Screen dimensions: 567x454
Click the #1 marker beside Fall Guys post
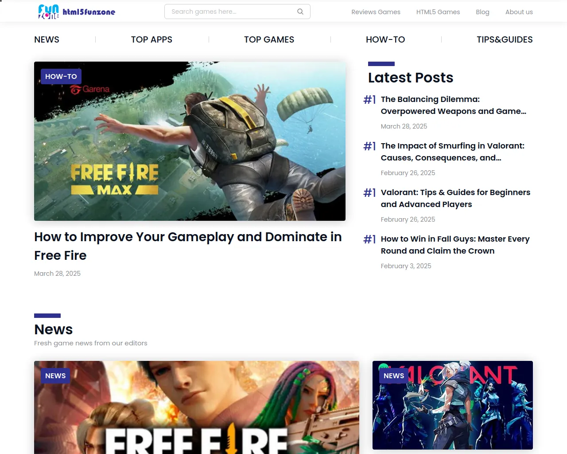[x=369, y=239]
